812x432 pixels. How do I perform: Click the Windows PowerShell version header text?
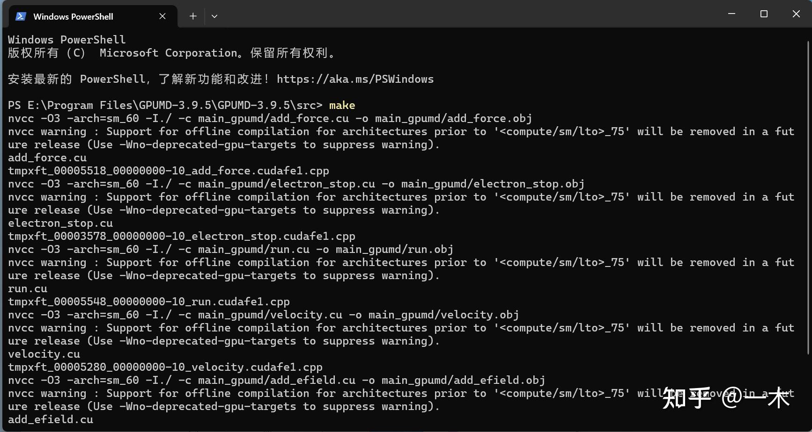tap(66, 39)
